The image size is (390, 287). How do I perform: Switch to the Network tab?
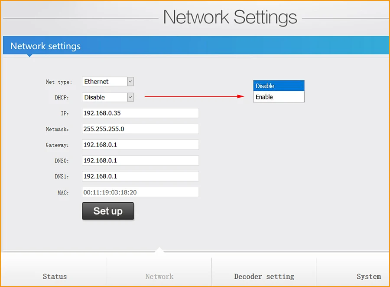[159, 276]
